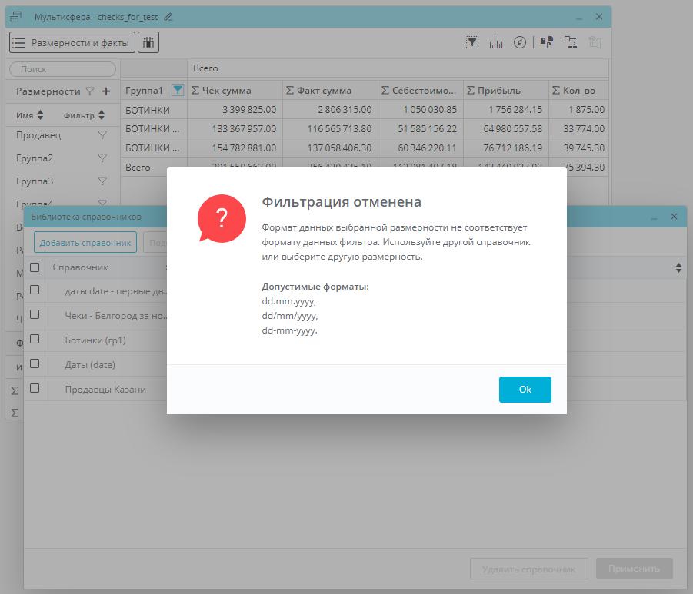This screenshot has height=594, width=693.
Task: Open the bar chart icon in toolbar
Action: coord(496,43)
